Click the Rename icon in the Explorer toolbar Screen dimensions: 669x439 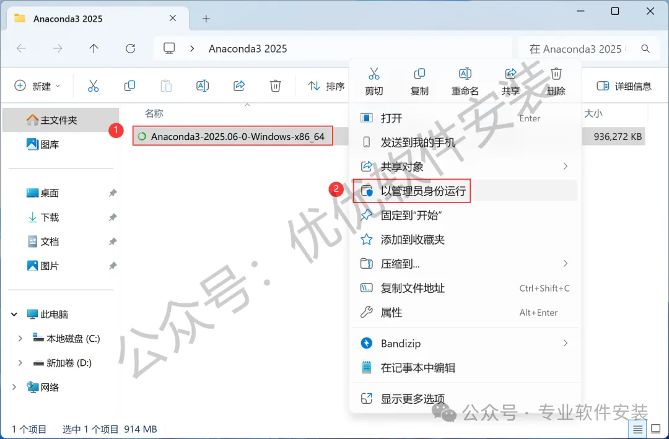coord(202,86)
